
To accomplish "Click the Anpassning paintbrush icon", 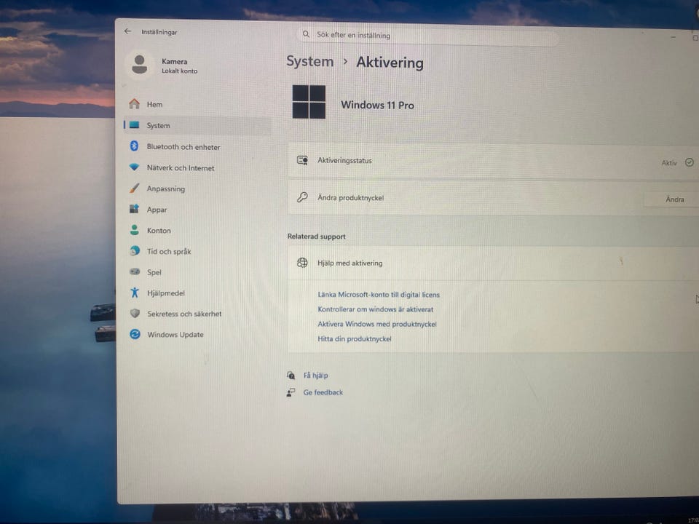I will [134, 188].
